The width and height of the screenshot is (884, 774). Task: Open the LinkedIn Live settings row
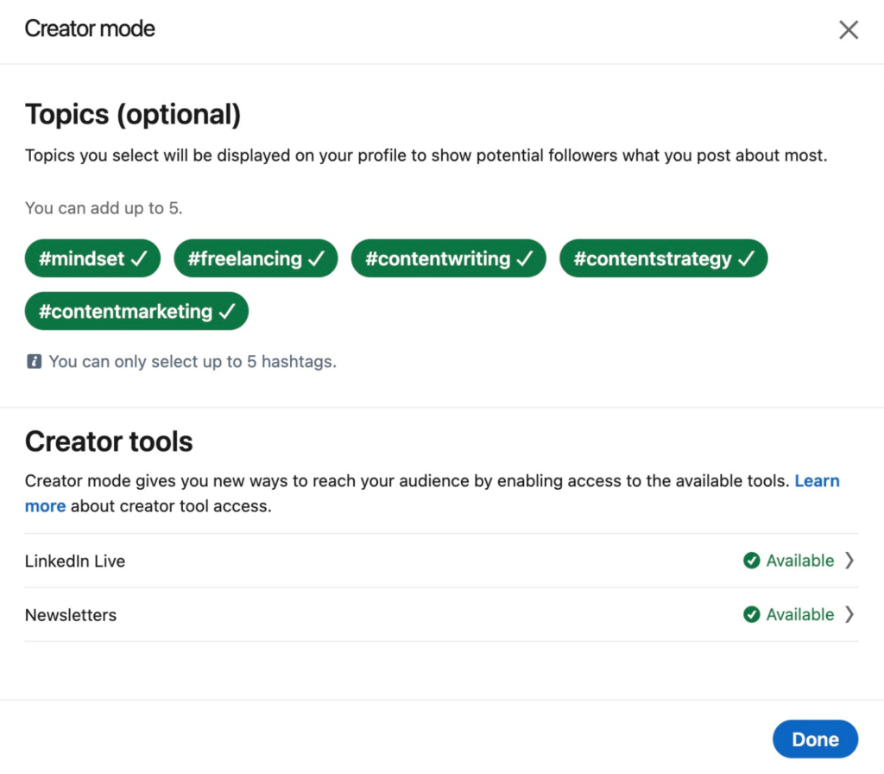coord(442,560)
